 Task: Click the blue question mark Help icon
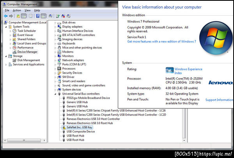[38, 16]
